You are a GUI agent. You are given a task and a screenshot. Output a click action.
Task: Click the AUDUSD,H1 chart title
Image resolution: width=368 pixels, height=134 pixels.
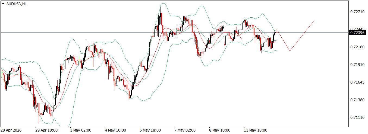click(x=17, y=4)
